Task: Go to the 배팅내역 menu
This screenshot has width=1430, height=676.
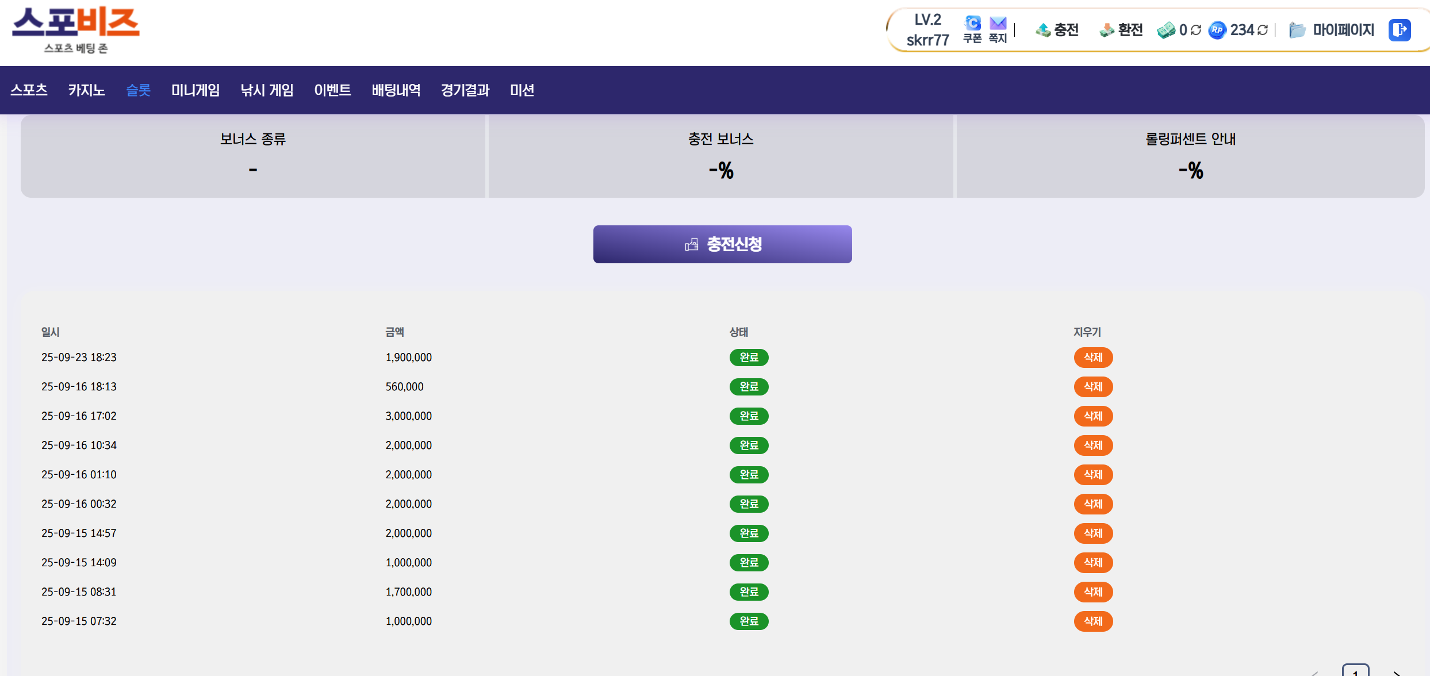Action: pyautogui.click(x=396, y=90)
